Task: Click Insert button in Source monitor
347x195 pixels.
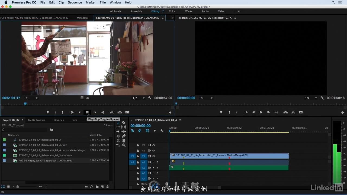Action: tap(112, 112)
